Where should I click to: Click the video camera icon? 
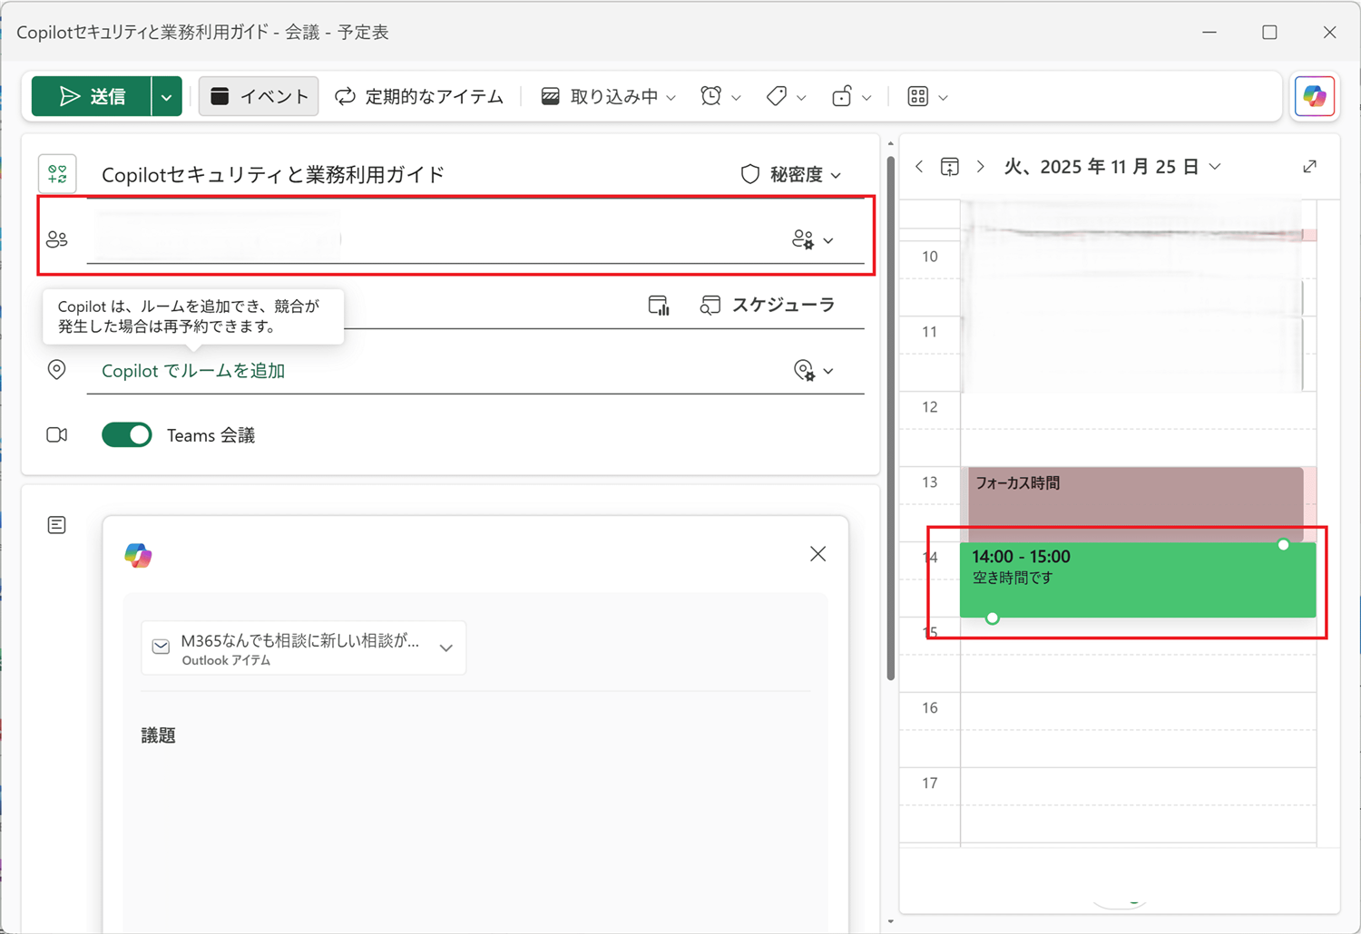[x=57, y=435]
